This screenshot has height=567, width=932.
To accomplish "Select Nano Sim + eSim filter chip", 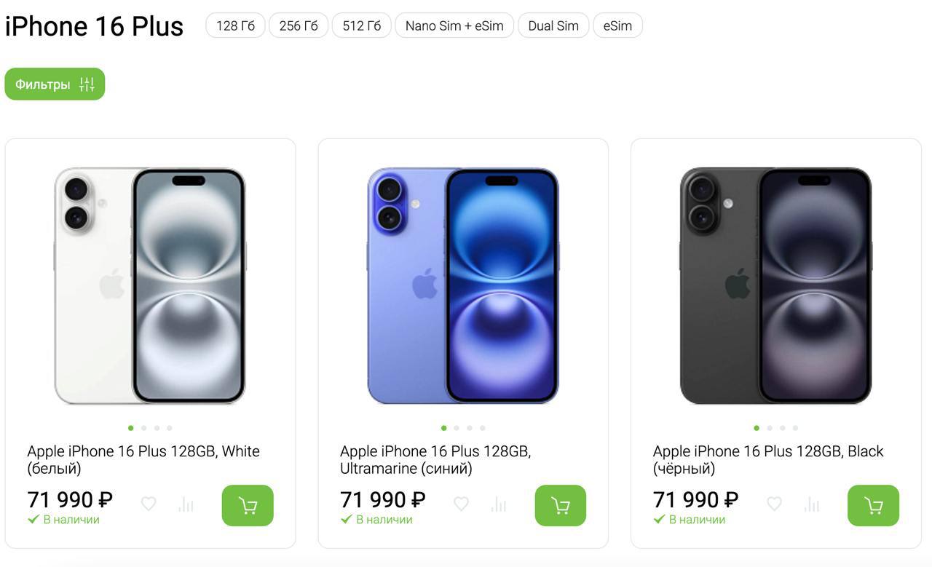I will pos(454,25).
